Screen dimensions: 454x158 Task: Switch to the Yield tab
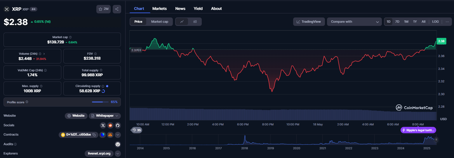[x=198, y=8]
